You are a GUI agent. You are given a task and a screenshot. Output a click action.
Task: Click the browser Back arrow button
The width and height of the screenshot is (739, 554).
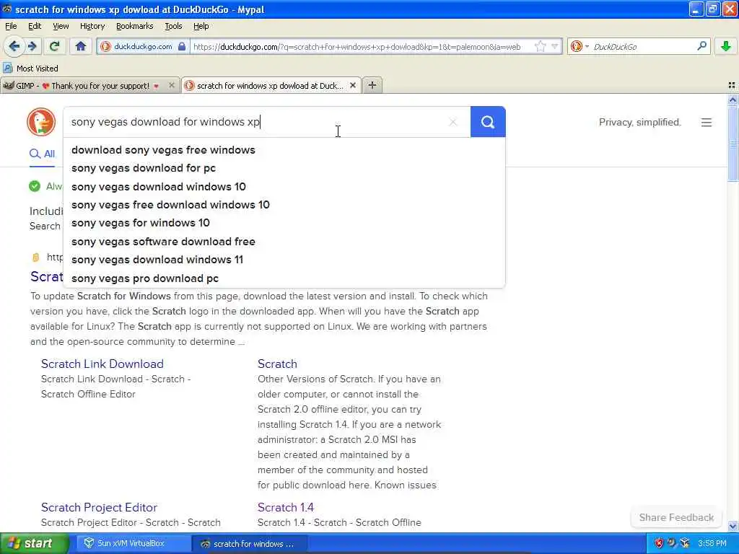(14, 46)
